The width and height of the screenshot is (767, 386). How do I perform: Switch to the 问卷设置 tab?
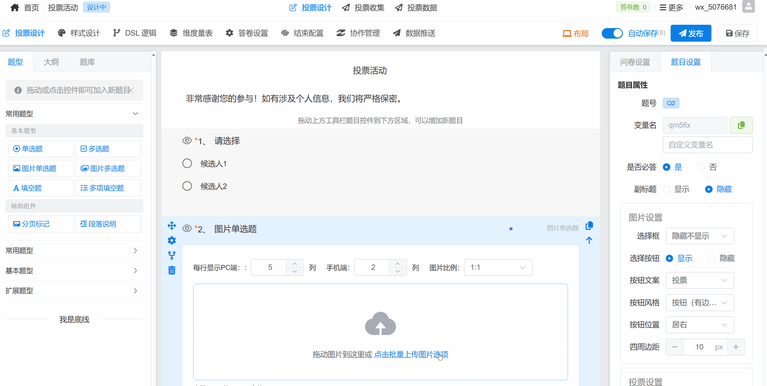[635, 62]
